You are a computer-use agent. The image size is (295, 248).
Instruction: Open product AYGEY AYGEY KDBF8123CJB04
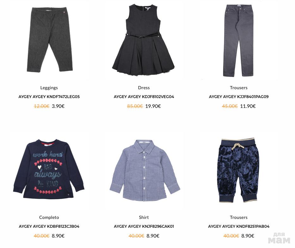pos(49,226)
